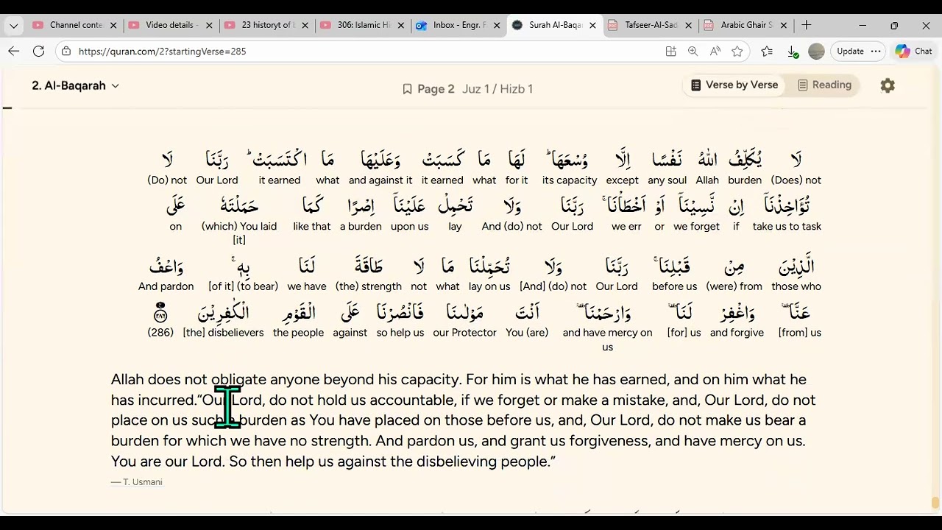Screen dimensions: 942x530
Task: Click the bookmark icon beside Page 2
Action: tap(407, 89)
